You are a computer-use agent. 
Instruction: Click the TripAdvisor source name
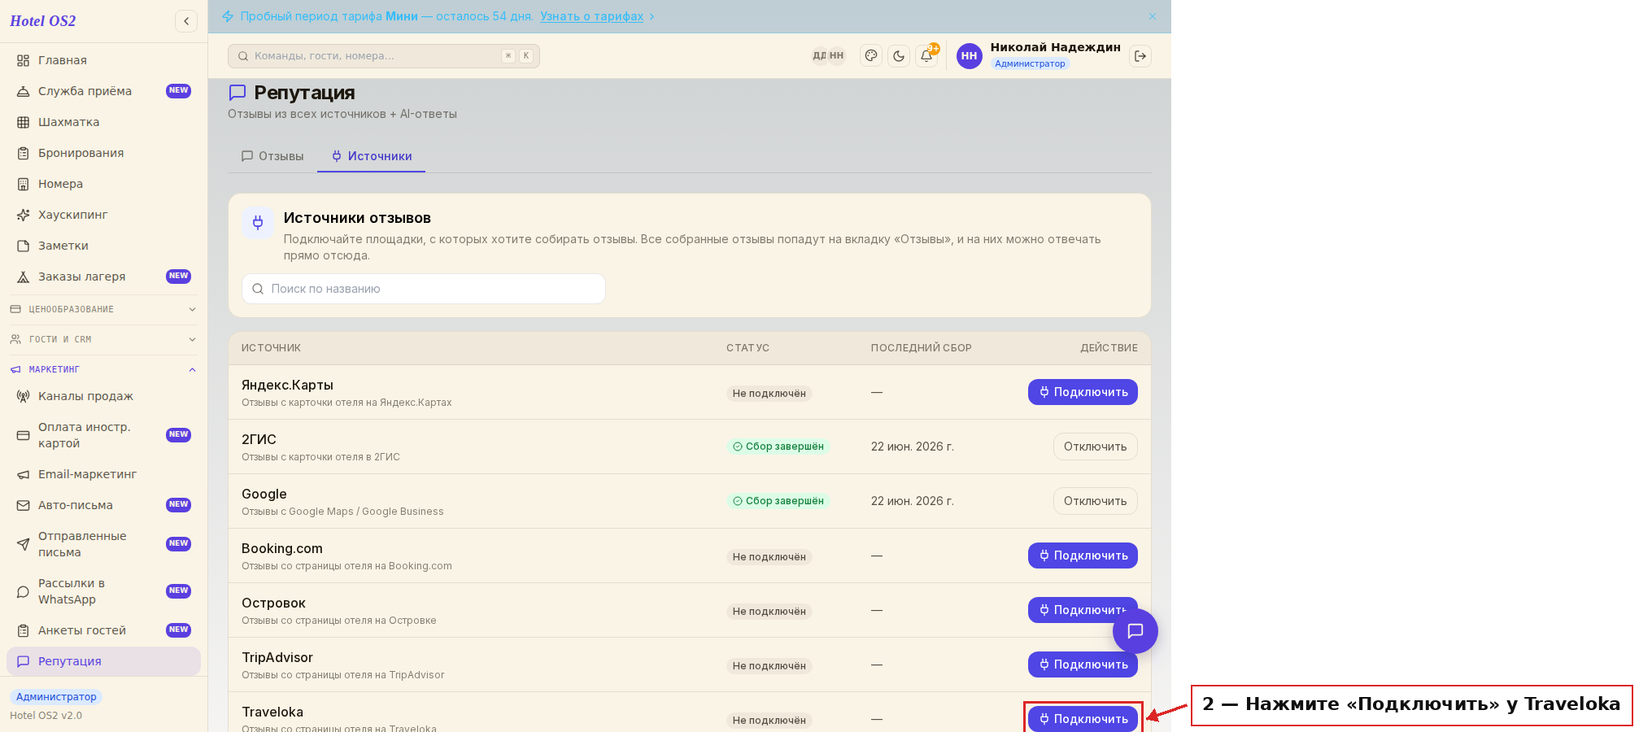(277, 657)
